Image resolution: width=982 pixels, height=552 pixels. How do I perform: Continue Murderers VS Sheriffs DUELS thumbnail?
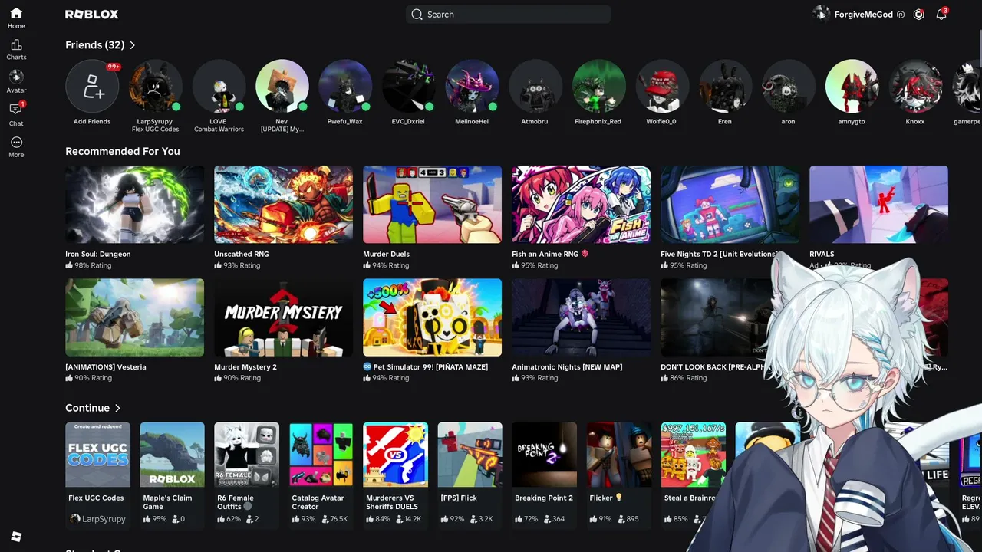395,455
